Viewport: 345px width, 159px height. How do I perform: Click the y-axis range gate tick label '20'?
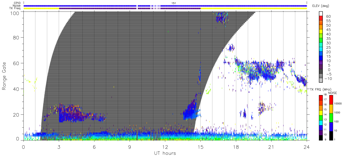coord(16,115)
